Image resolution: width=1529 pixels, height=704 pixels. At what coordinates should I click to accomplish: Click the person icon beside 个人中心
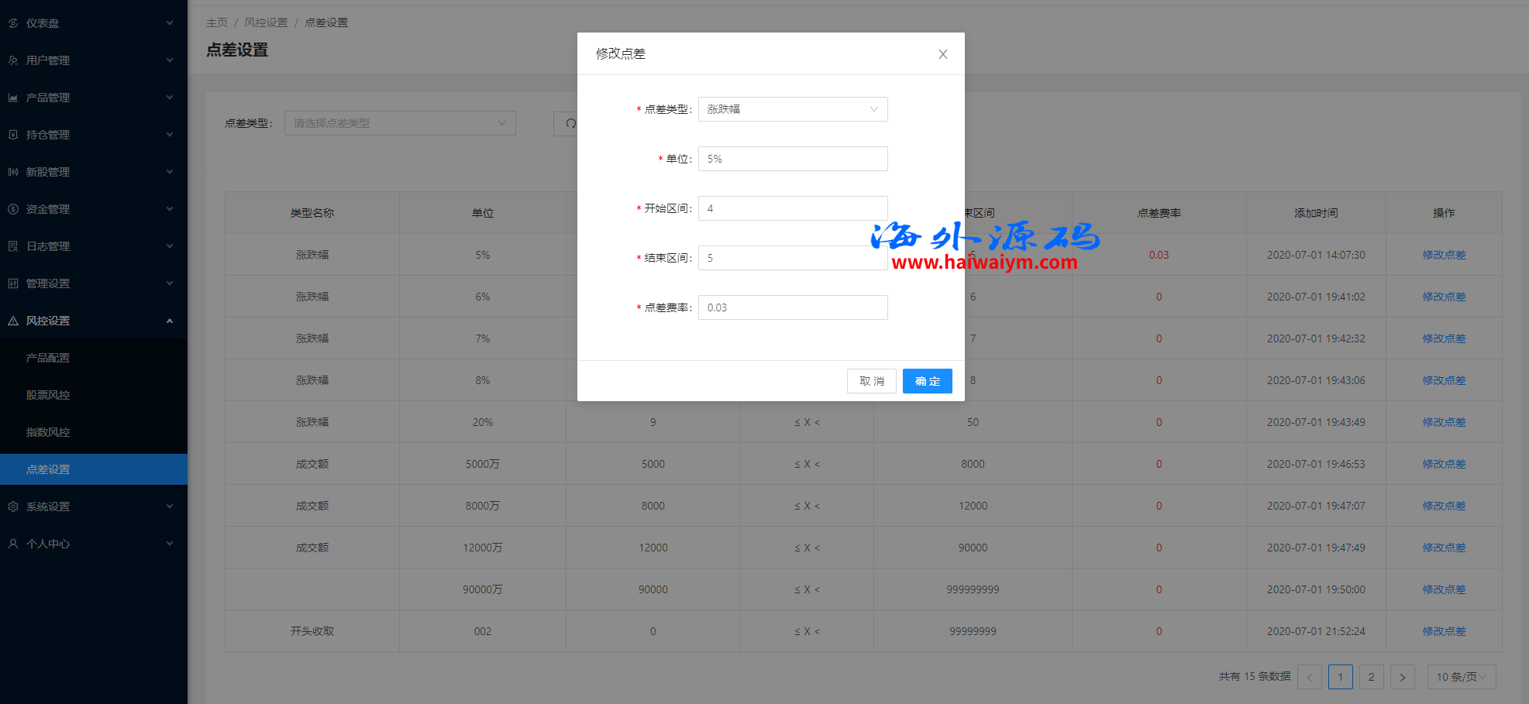pyautogui.click(x=13, y=544)
